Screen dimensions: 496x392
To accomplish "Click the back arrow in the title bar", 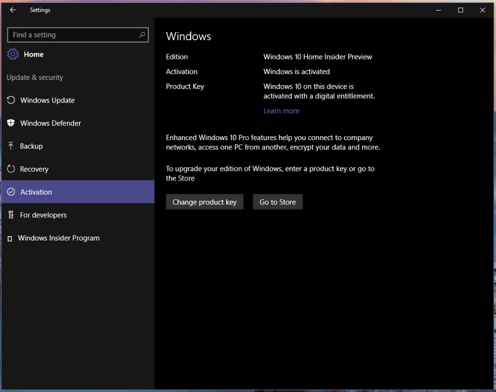I will click(x=13, y=10).
